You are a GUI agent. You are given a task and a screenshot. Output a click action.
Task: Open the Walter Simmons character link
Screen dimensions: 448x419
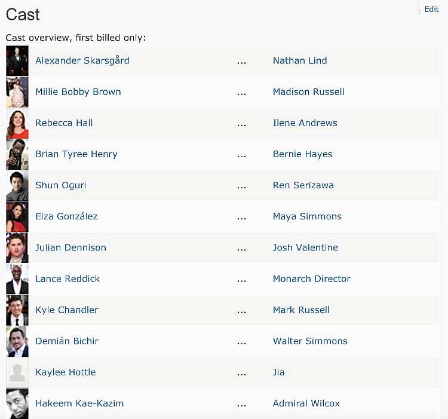tap(309, 341)
